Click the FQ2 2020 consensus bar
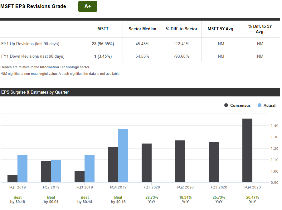Image resolution: width=282 pixels, height=210 pixels. coord(180,161)
